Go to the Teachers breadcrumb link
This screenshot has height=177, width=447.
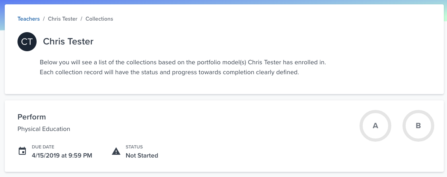29,19
